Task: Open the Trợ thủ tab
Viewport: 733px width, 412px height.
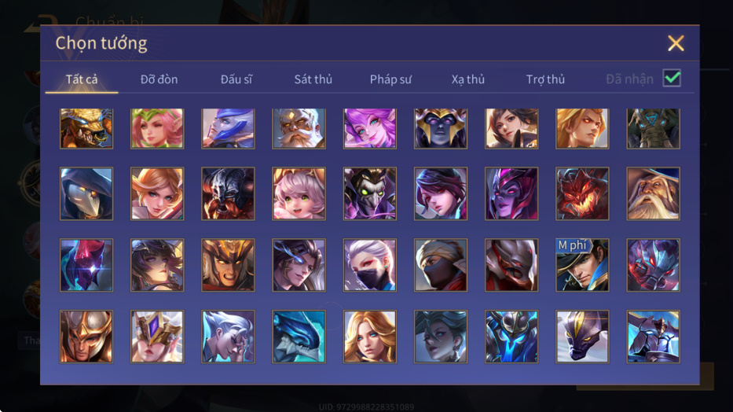Action: (x=545, y=79)
